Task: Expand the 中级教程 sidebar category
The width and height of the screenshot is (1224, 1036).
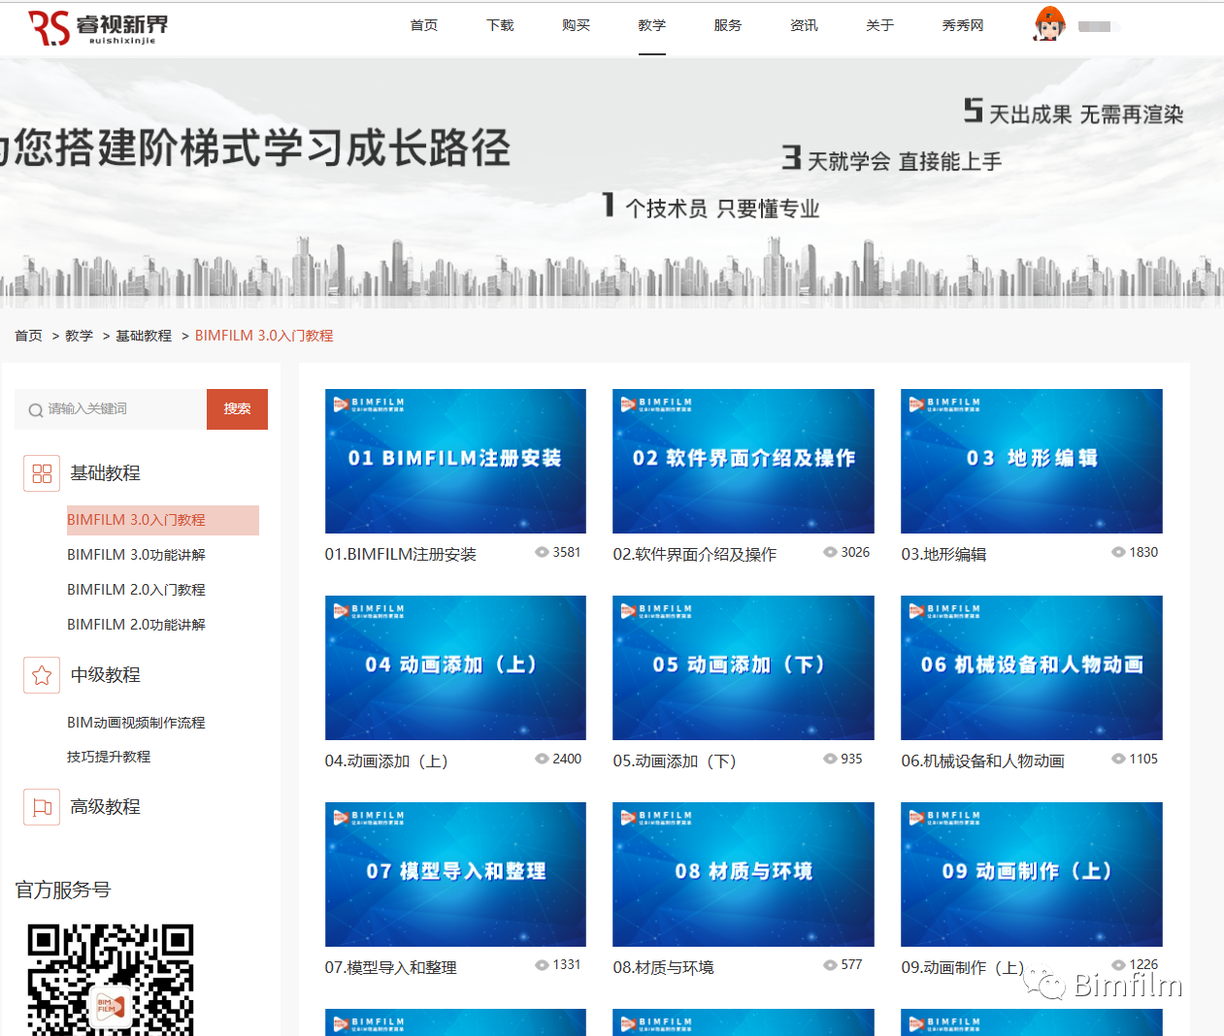Action: pos(105,675)
